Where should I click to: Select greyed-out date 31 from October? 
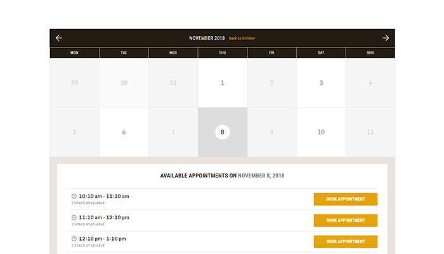173,83
